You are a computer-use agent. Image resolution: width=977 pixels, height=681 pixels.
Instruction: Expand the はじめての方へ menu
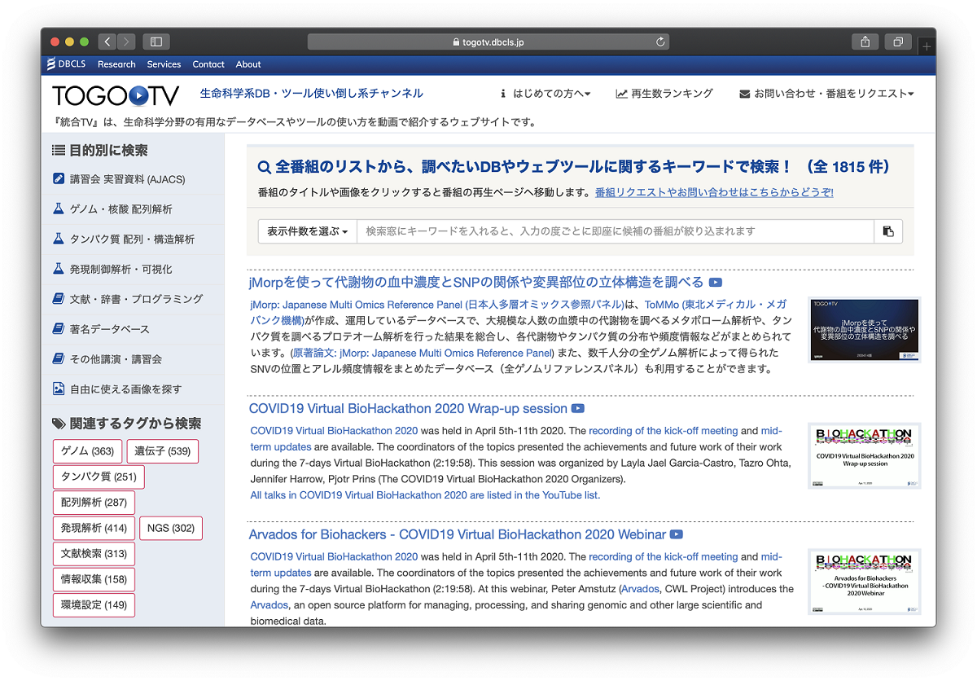(x=545, y=94)
